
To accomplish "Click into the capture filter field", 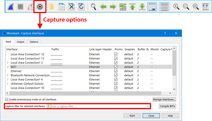I will [x=98, y=106].
